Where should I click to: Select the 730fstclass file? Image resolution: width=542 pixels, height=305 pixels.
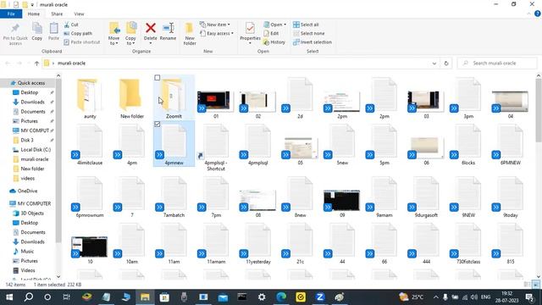click(x=468, y=244)
